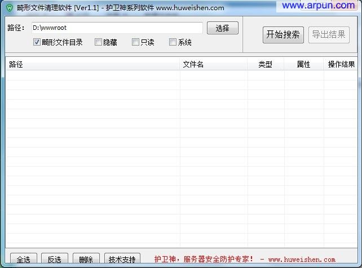Tick the 只读 read-only checkbox

[x=135, y=42]
